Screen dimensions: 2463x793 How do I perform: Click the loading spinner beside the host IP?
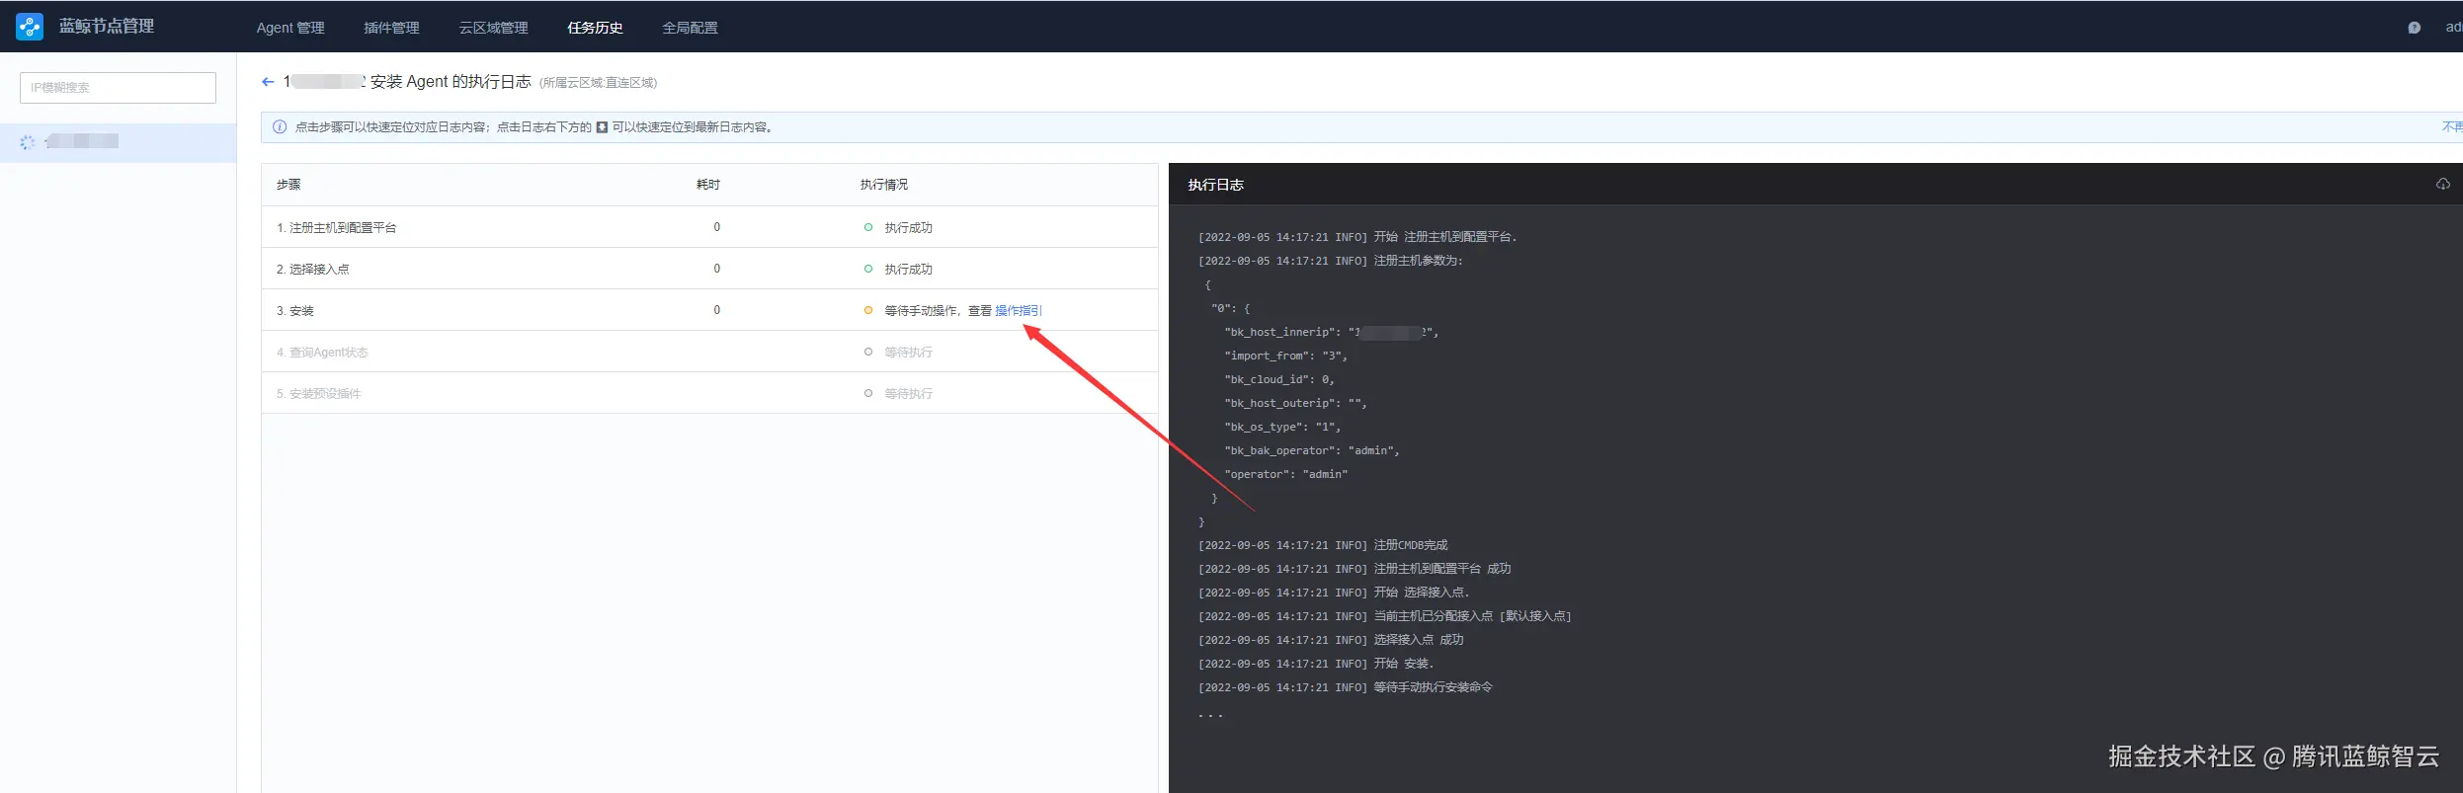(x=28, y=142)
